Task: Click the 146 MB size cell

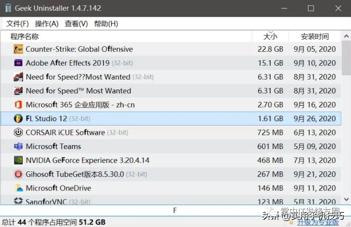Action: pyautogui.click(x=270, y=188)
